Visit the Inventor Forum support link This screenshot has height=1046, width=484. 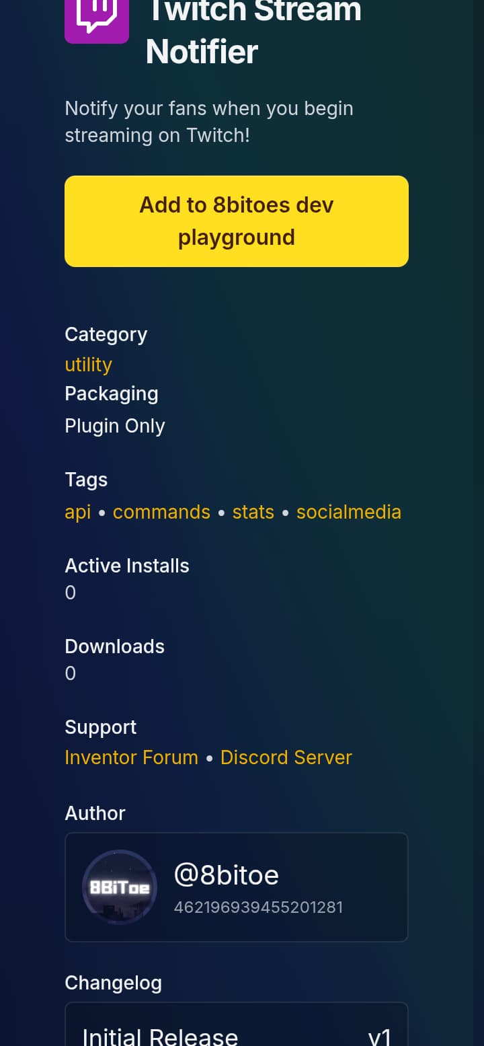coord(131,757)
